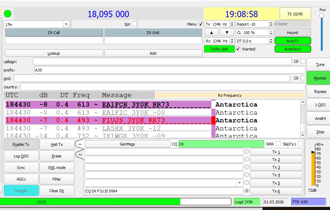Toggle the AutoTX button
This screenshot has height=210, width=330.
pos(293,41)
